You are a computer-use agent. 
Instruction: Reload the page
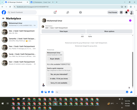10,7
